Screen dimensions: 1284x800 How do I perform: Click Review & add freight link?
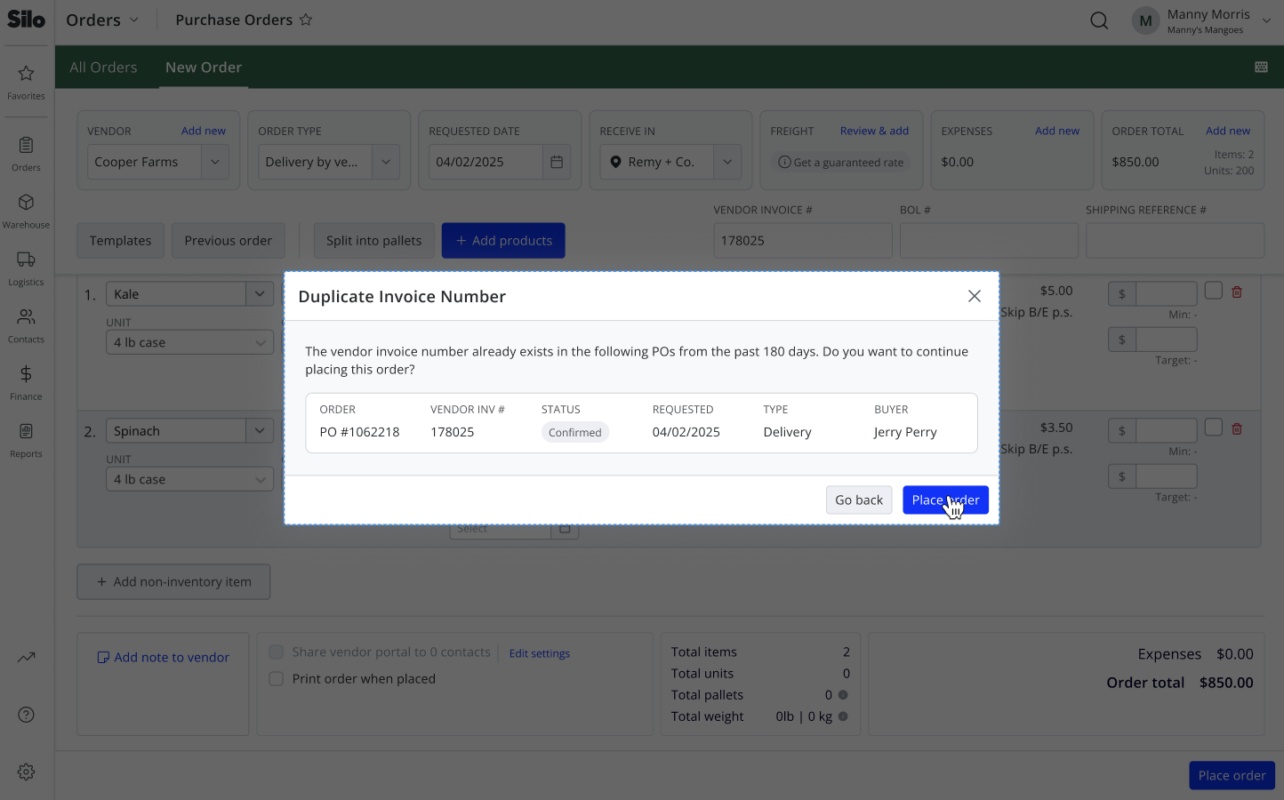click(874, 131)
